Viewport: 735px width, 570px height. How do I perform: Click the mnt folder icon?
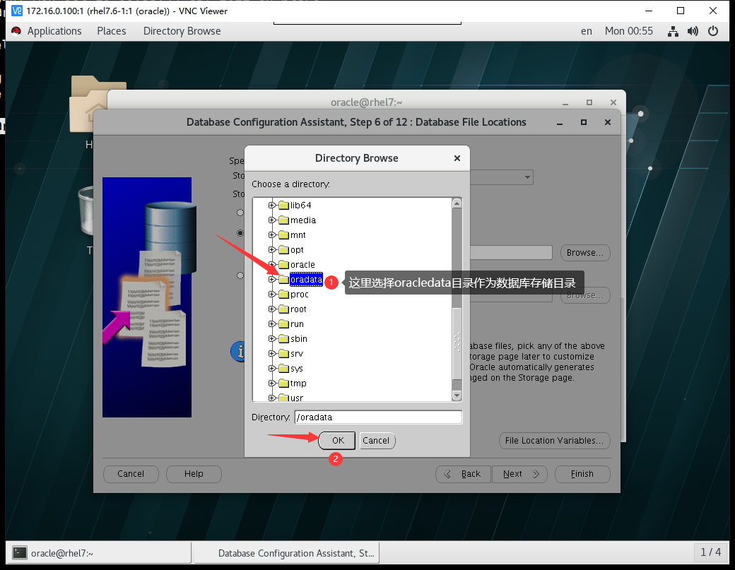coord(283,234)
